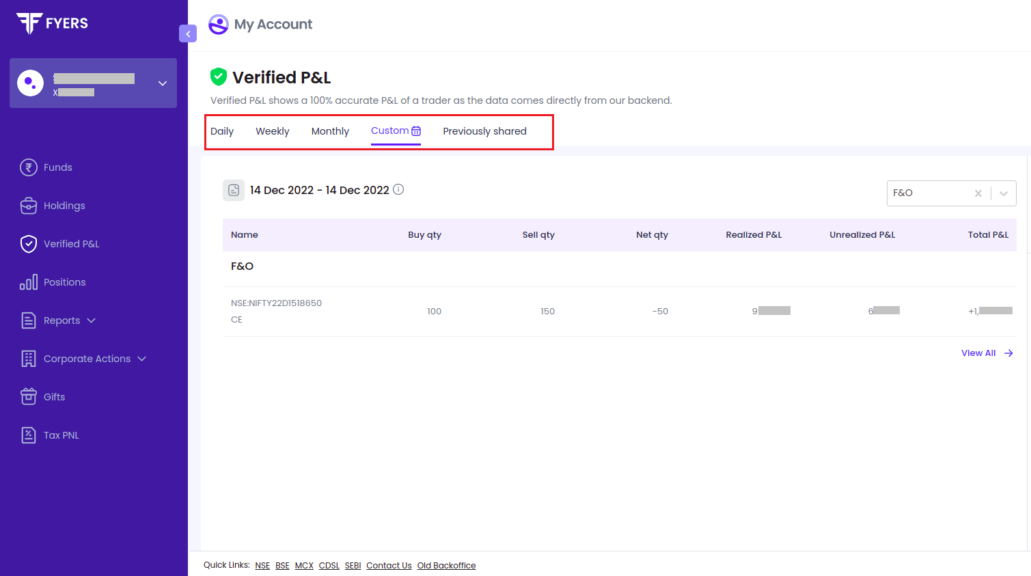This screenshot has width=1031, height=576.
Task: Select the NSE:NIFTY22D1518650 CE row
Action: [x=620, y=312]
